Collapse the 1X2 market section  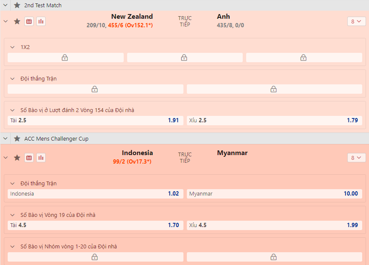(12, 47)
